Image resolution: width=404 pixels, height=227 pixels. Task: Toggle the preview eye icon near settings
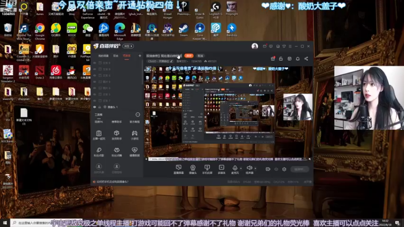click(276, 169)
